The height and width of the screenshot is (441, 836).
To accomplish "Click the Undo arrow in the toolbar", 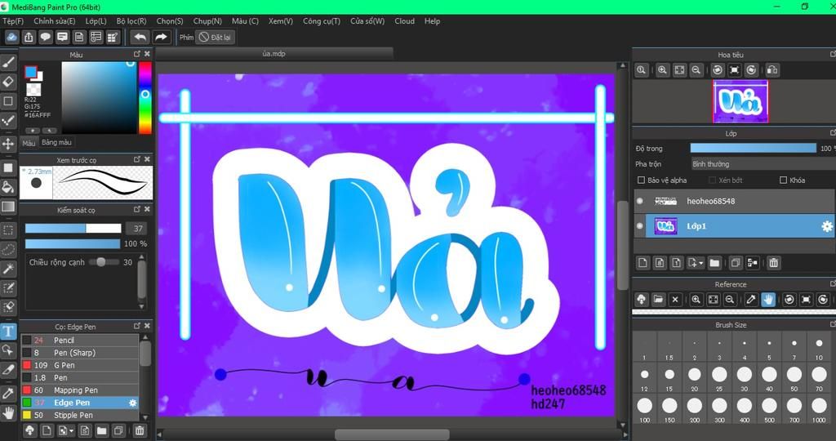I will coord(140,38).
